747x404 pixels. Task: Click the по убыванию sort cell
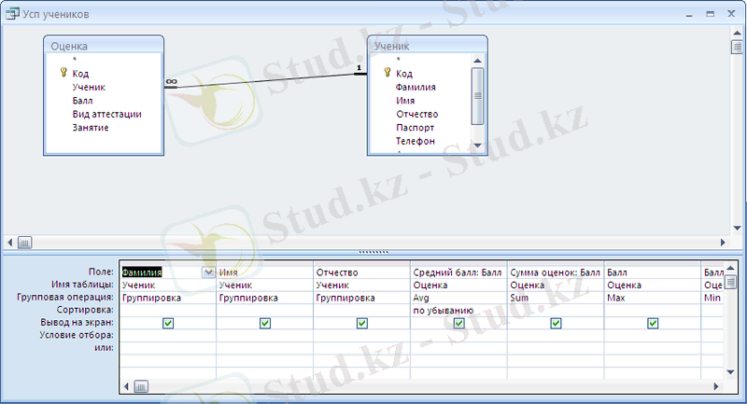click(x=458, y=311)
